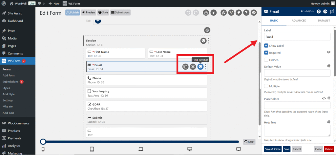Open Submissions in the WS Form sidebar
The height and width of the screenshot is (155, 336).
point(10,82)
